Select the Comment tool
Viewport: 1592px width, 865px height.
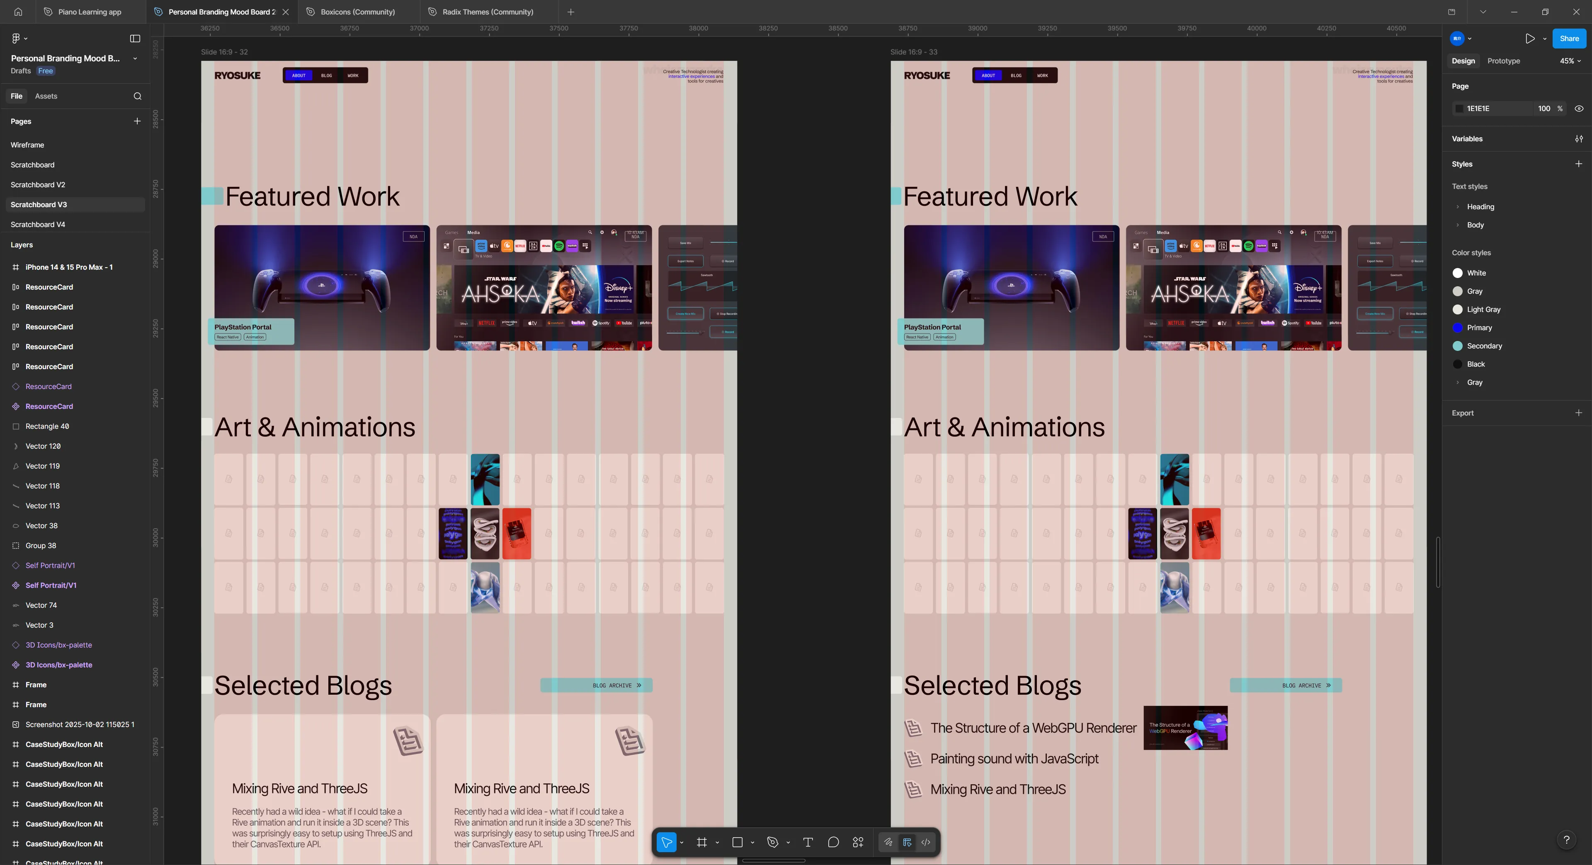[833, 841]
